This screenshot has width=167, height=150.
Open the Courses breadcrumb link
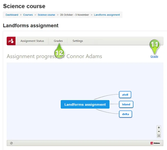coord(28,15)
